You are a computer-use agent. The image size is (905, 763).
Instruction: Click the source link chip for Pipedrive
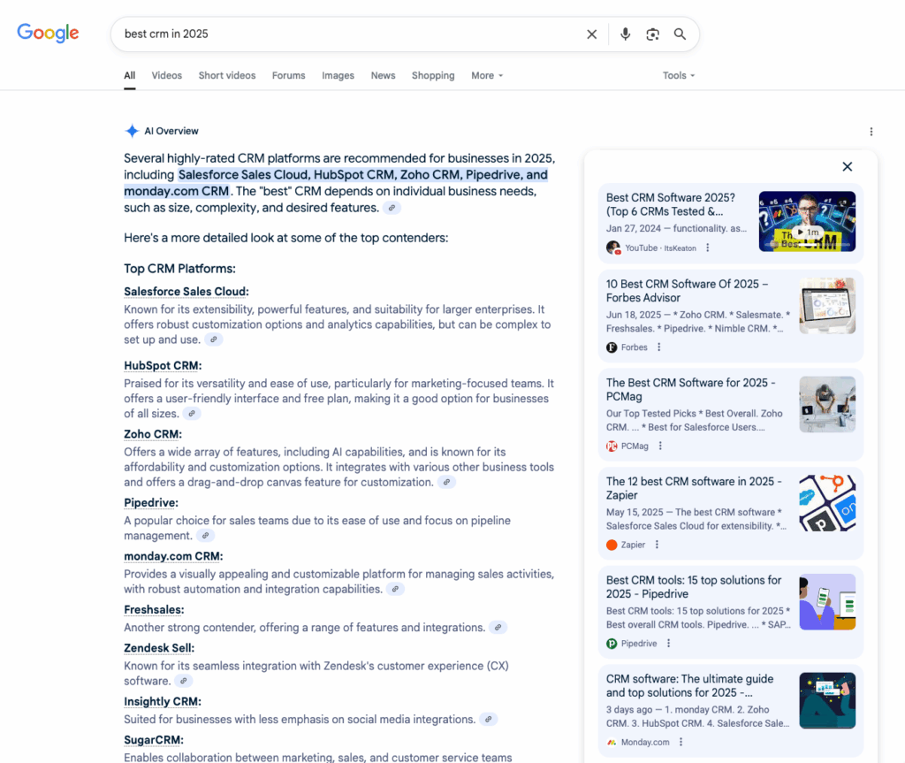[205, 536]
